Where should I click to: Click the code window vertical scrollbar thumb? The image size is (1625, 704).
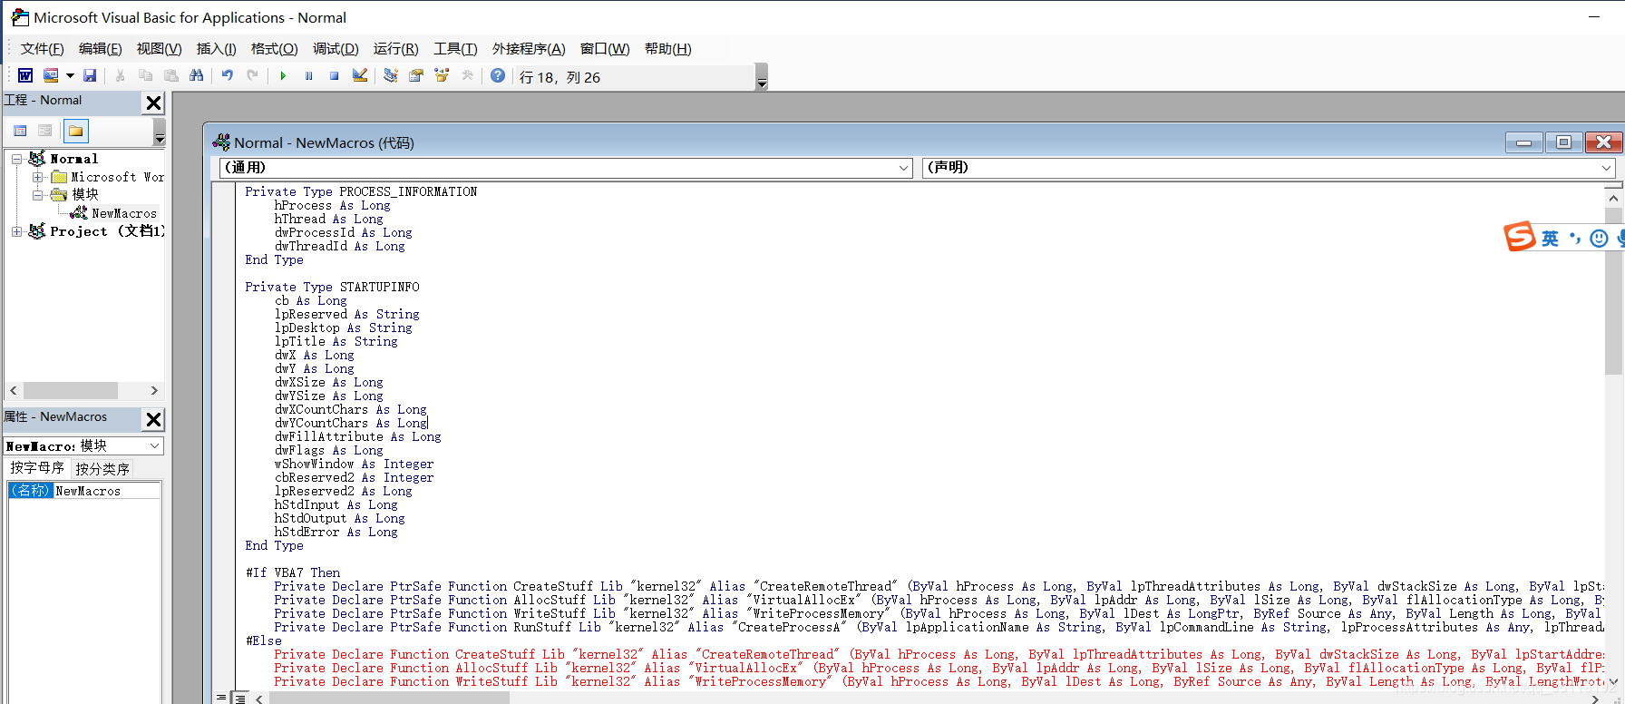[x=1613, y=291]
